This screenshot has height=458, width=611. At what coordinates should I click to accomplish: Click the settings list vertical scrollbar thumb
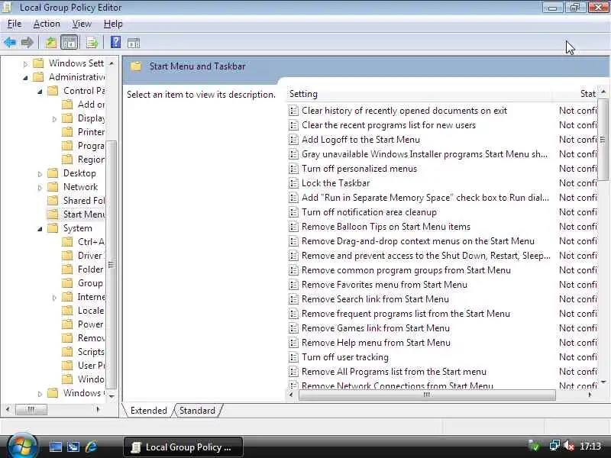603,140
